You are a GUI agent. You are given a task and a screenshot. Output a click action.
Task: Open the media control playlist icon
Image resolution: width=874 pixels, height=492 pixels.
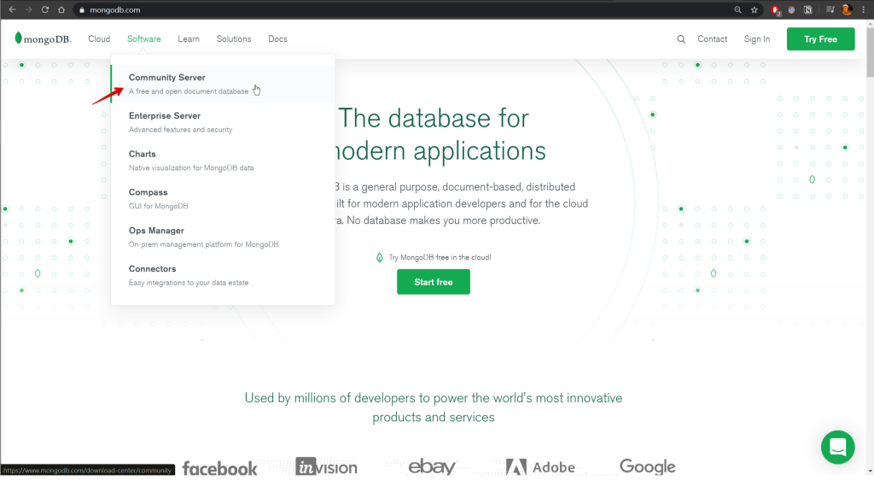tap(830, 9)
